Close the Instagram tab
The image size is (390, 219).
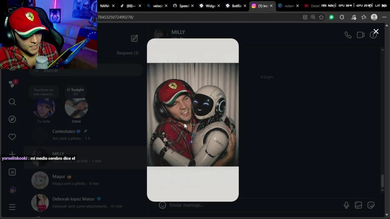point(271,6)
